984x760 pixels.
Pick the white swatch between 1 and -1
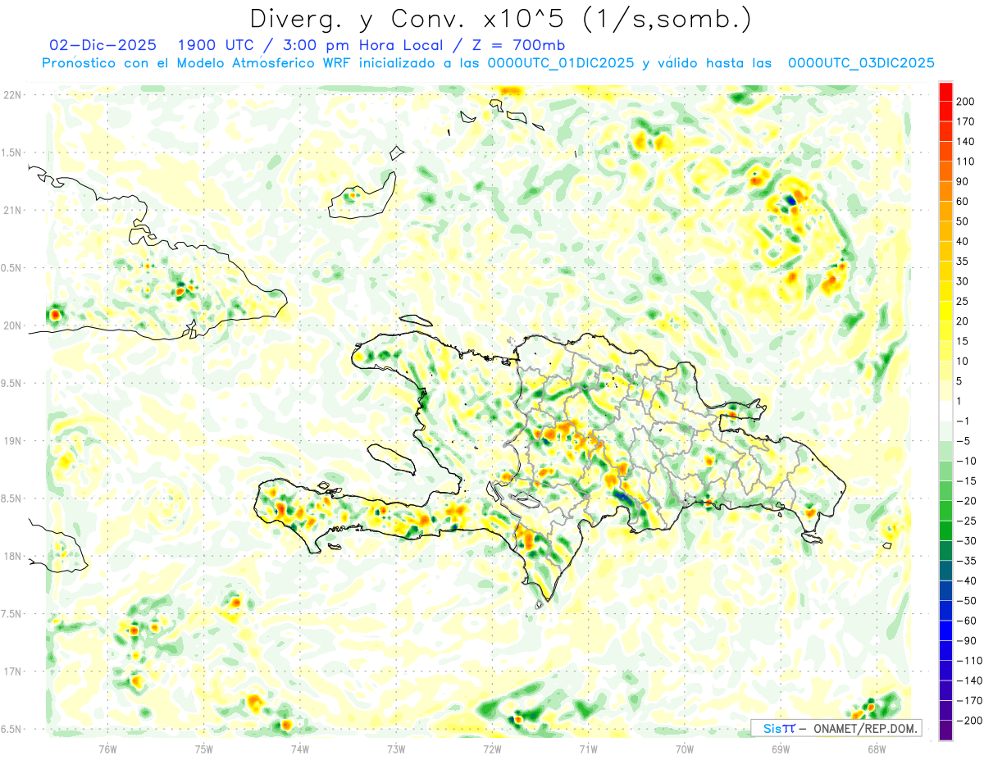click(x=945, y=411)
